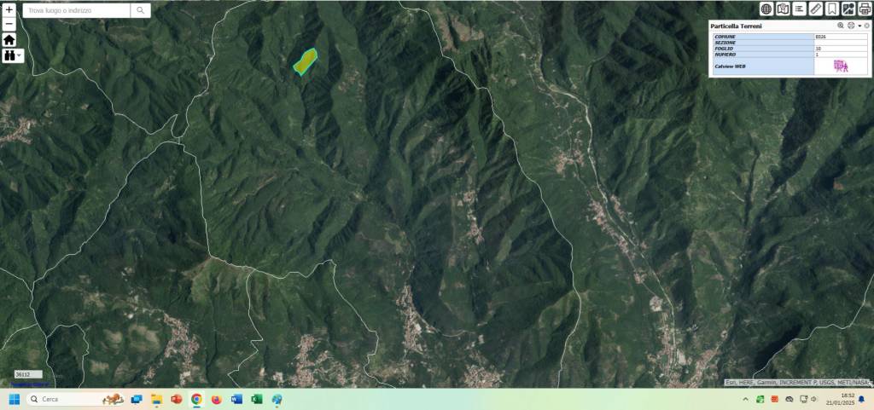Click the 'Trova luogo o indirizzo' field
Screen dimensions: 874x410
point(77,10)
